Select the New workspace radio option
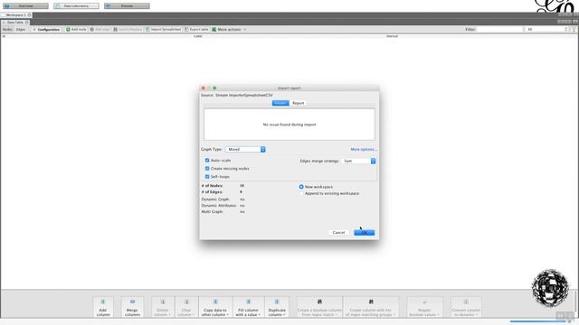The height and width of the screenshot is (325, 579). coord(301,187)
